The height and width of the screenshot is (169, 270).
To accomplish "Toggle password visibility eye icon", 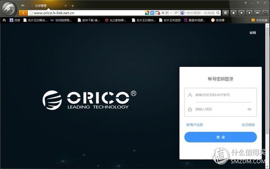I will (x=249, y=109).
